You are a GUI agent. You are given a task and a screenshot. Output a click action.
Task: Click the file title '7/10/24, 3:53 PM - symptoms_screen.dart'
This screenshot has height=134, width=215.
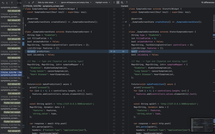[44, 6]
